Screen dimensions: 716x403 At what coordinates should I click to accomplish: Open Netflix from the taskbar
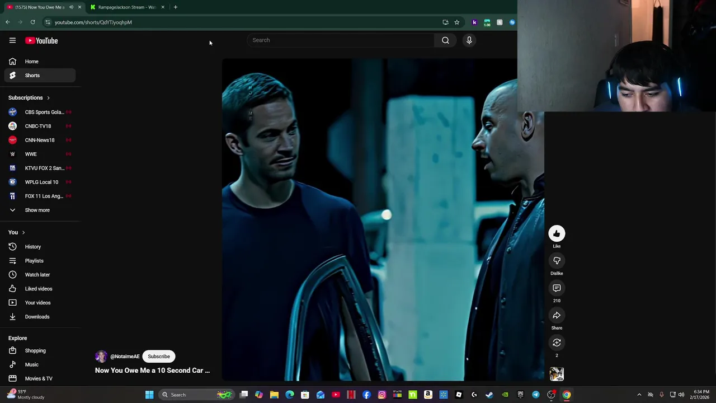pyautogui.click(x=351, y=395)
